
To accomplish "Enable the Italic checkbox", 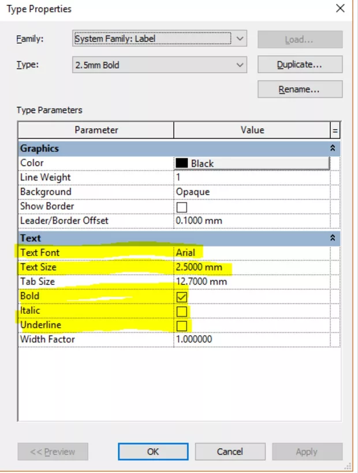I will coord(182,311).
